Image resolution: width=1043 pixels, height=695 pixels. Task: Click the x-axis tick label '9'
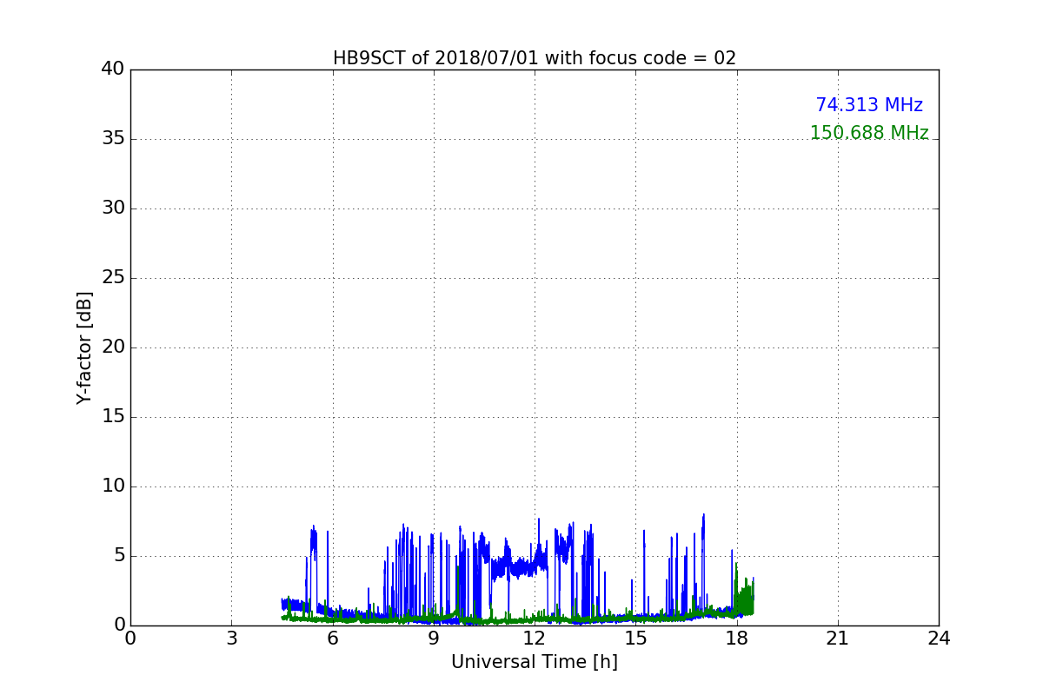(x=434, y=639)
